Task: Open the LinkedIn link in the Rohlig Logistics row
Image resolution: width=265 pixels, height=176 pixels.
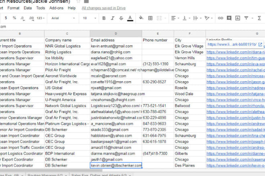Action: click(x=236, y=52)
